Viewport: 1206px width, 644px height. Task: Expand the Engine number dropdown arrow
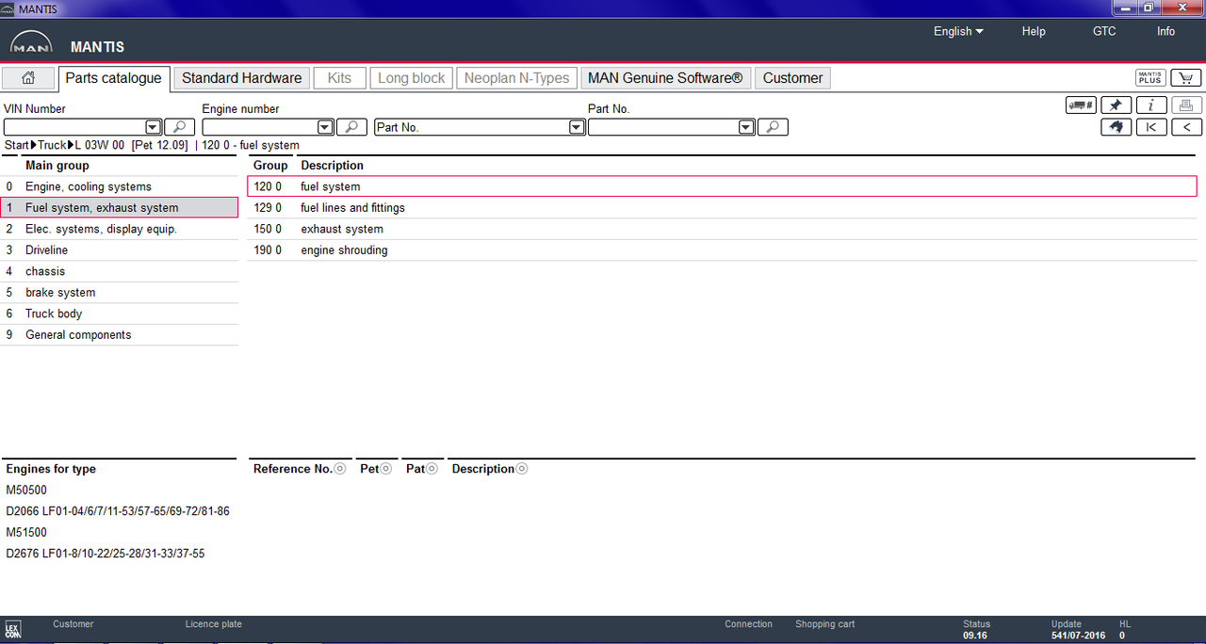click(325, 127)
